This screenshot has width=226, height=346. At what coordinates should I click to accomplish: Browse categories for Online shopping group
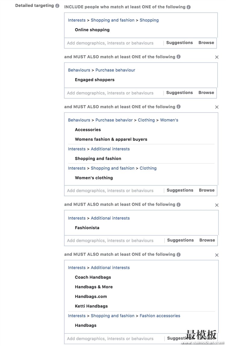[206, 43]
